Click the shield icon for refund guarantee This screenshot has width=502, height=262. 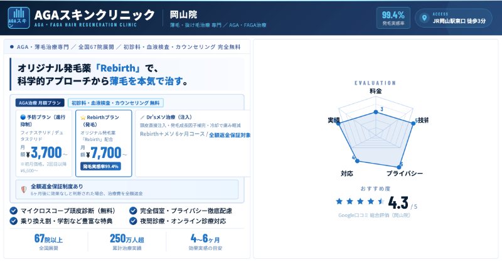tap(23, 189)
